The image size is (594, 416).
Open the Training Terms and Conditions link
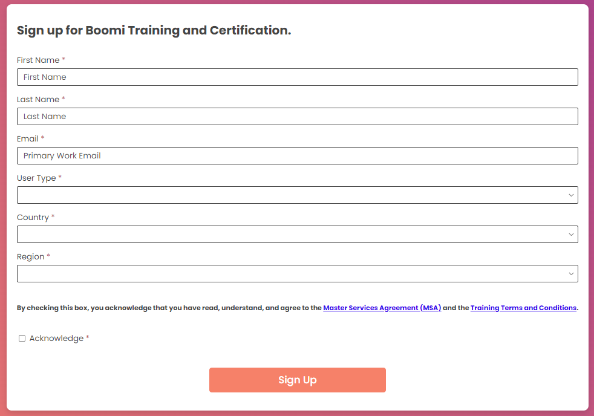click(x=523, y=308)
